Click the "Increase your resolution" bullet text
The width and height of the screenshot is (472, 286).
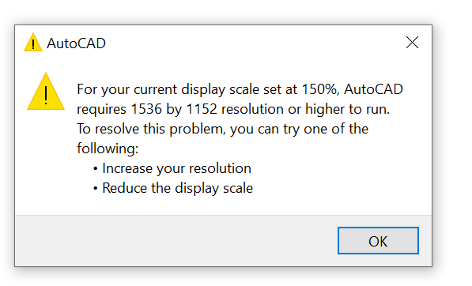point(176,168)
